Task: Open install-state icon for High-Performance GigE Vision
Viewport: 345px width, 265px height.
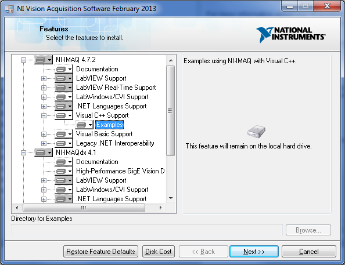Action: click(x=63, y=171)
